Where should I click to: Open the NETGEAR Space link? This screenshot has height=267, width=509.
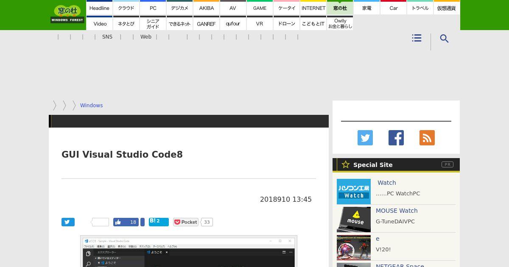(x=400, y=266)
